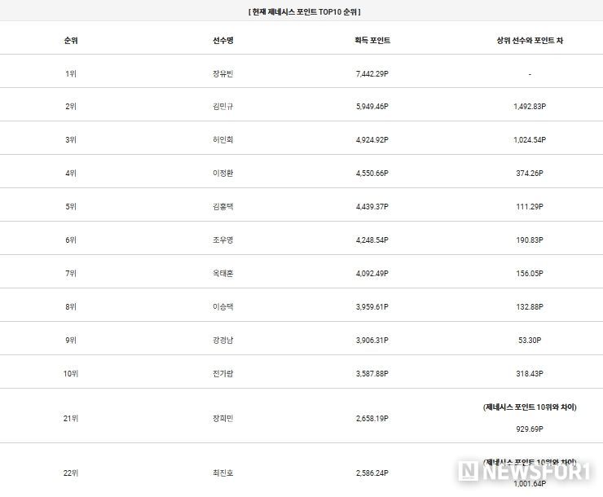Click the 4,248.54P points cell
The image size is (603, 497).
(372, 240)
